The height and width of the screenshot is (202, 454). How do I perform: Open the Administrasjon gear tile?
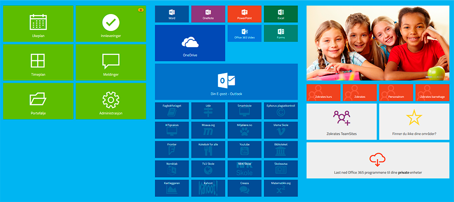click(111, 101)
